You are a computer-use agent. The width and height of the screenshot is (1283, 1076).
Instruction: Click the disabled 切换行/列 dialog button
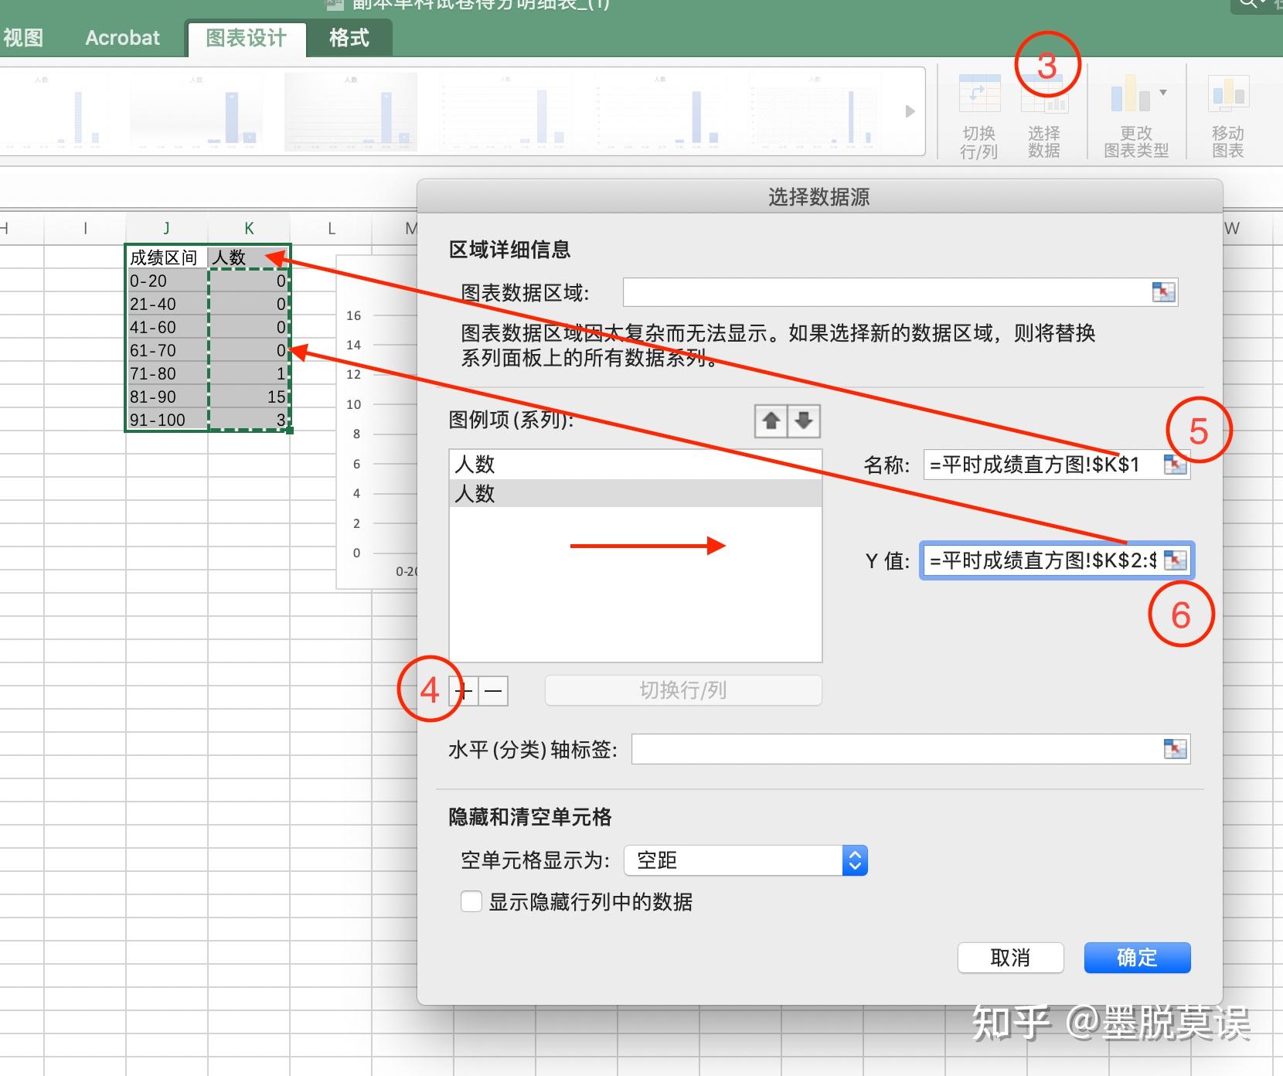(x=683, y=690)
